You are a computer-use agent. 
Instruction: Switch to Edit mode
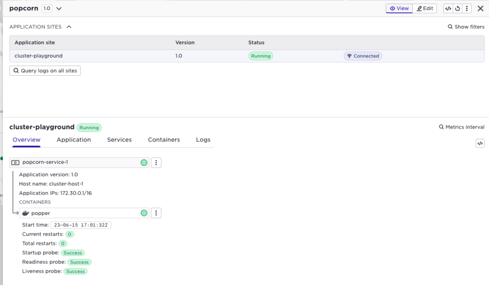click(x=425, y=9)
